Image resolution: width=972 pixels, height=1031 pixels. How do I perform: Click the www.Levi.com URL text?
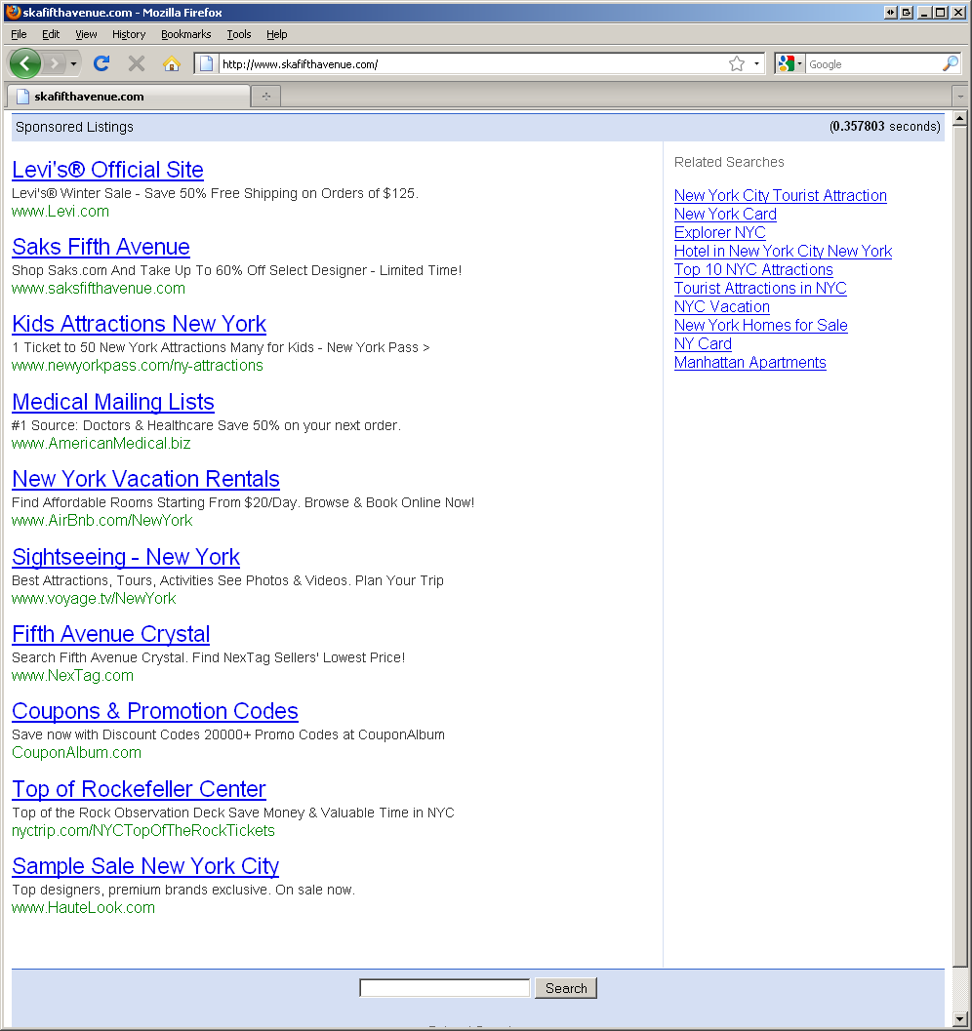coord(61,211)
